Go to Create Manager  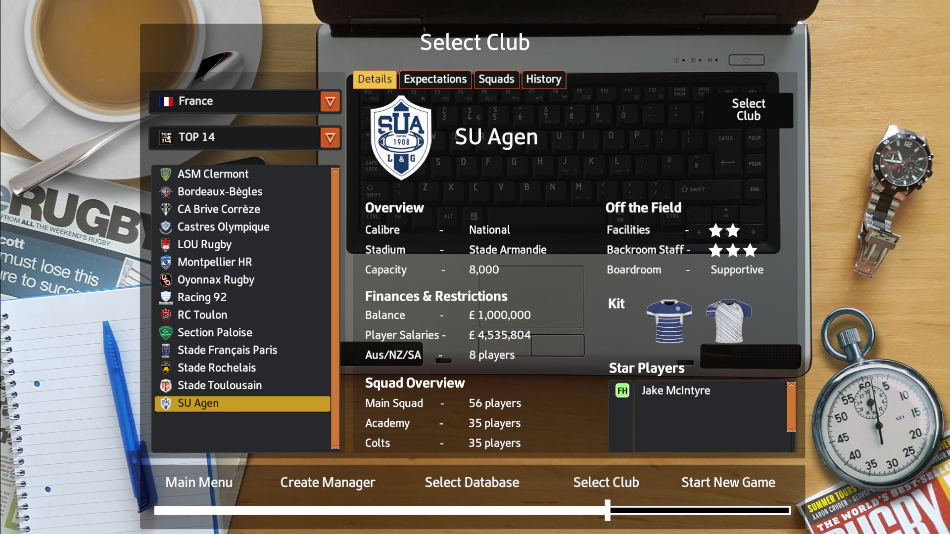coord(327,482)
